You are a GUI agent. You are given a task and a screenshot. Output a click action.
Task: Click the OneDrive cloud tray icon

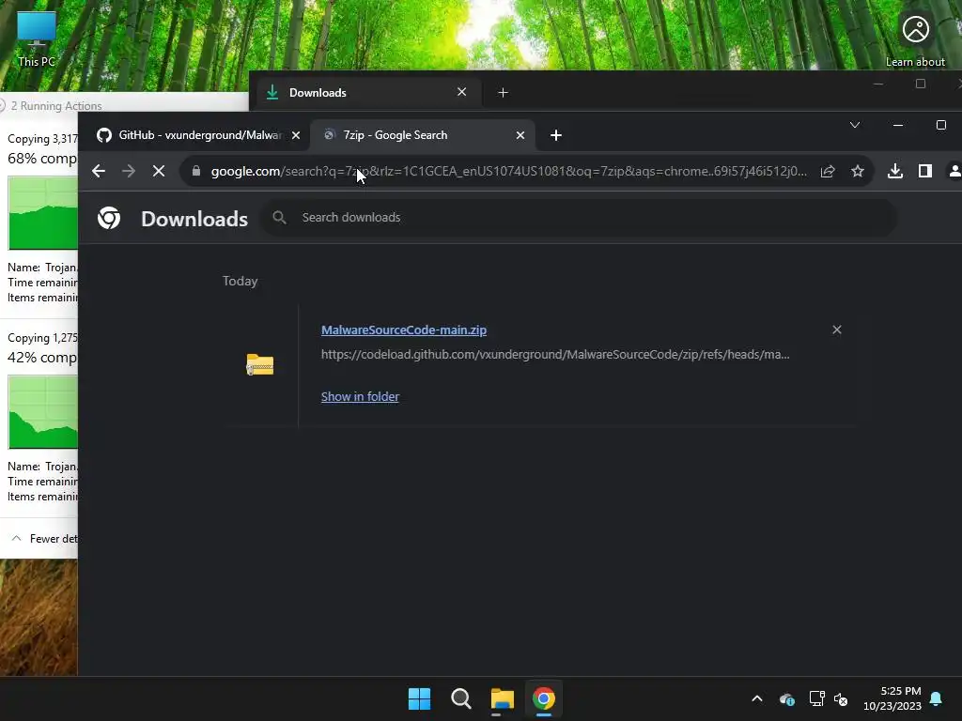787,698
